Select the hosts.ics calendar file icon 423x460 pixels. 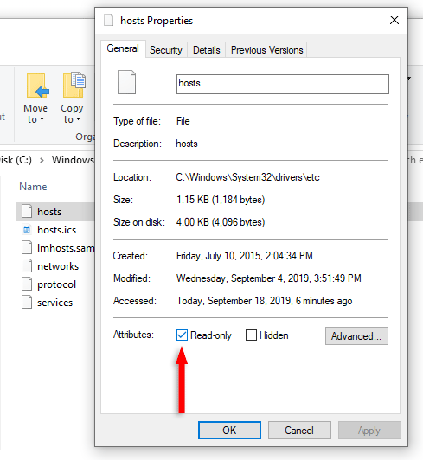tap(27, 229)
